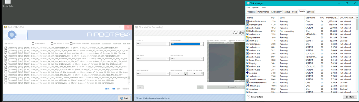The height and width of the screenshot is (102, 359).
Task: Click the Donate button in RipBot264
Action: click(95, 43)
